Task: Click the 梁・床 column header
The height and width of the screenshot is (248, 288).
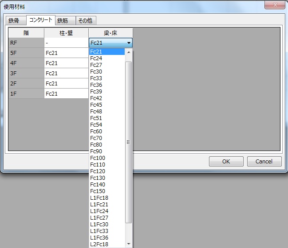Action: [110, 33]
